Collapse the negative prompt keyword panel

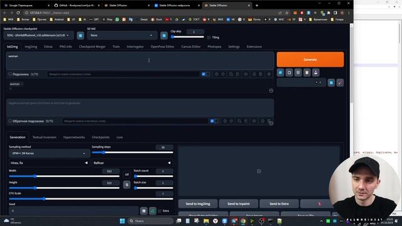pyautogui.click(x=271, y=123)
